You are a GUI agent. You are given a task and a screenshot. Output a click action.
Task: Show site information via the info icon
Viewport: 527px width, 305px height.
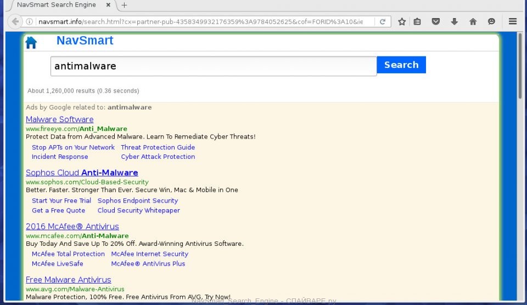[x=30, y=22]
